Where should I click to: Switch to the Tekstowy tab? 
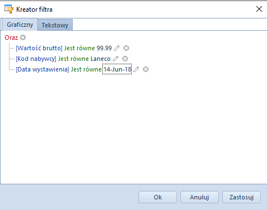click(55, 25)
